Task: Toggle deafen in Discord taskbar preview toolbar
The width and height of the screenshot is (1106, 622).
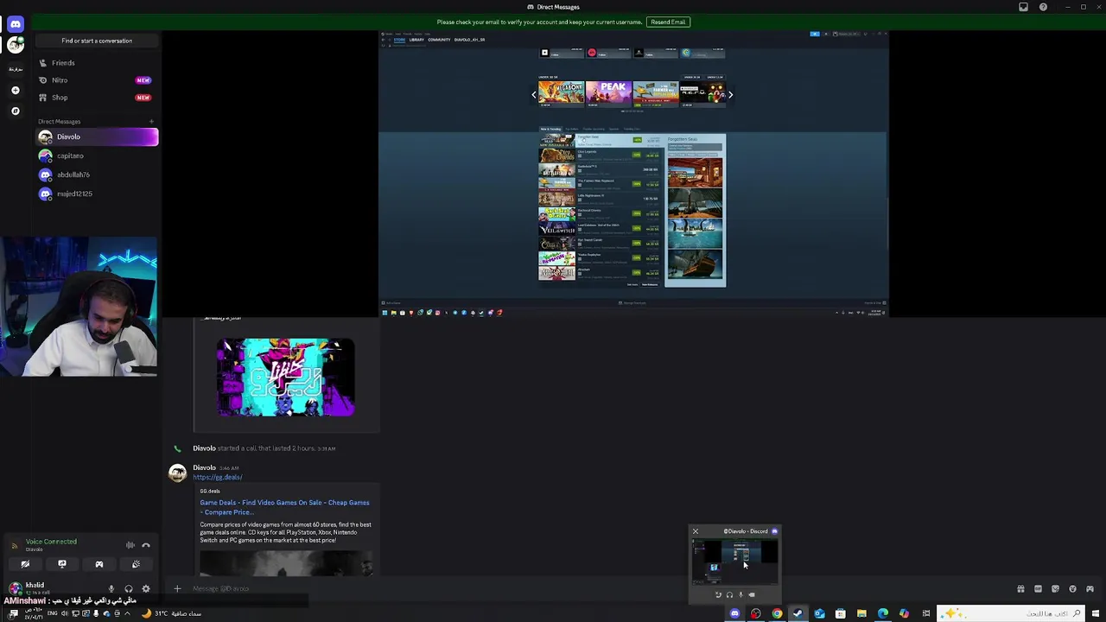Action: tap(729, 594)
